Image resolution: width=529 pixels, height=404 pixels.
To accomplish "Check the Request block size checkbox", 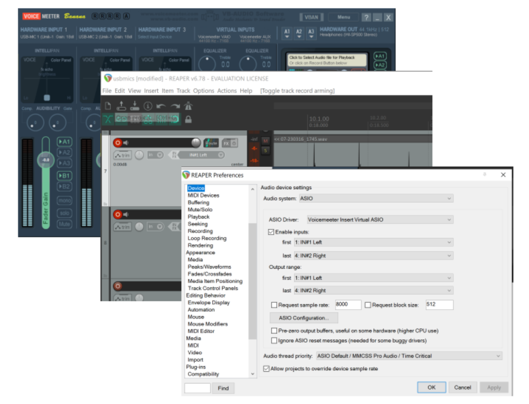I will coord(368,305).
